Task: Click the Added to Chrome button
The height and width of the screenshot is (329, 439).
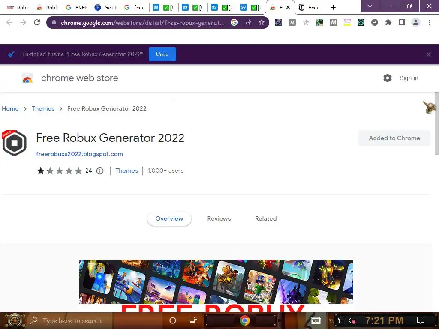Action: pyautogui.click(x=394, y=138)
